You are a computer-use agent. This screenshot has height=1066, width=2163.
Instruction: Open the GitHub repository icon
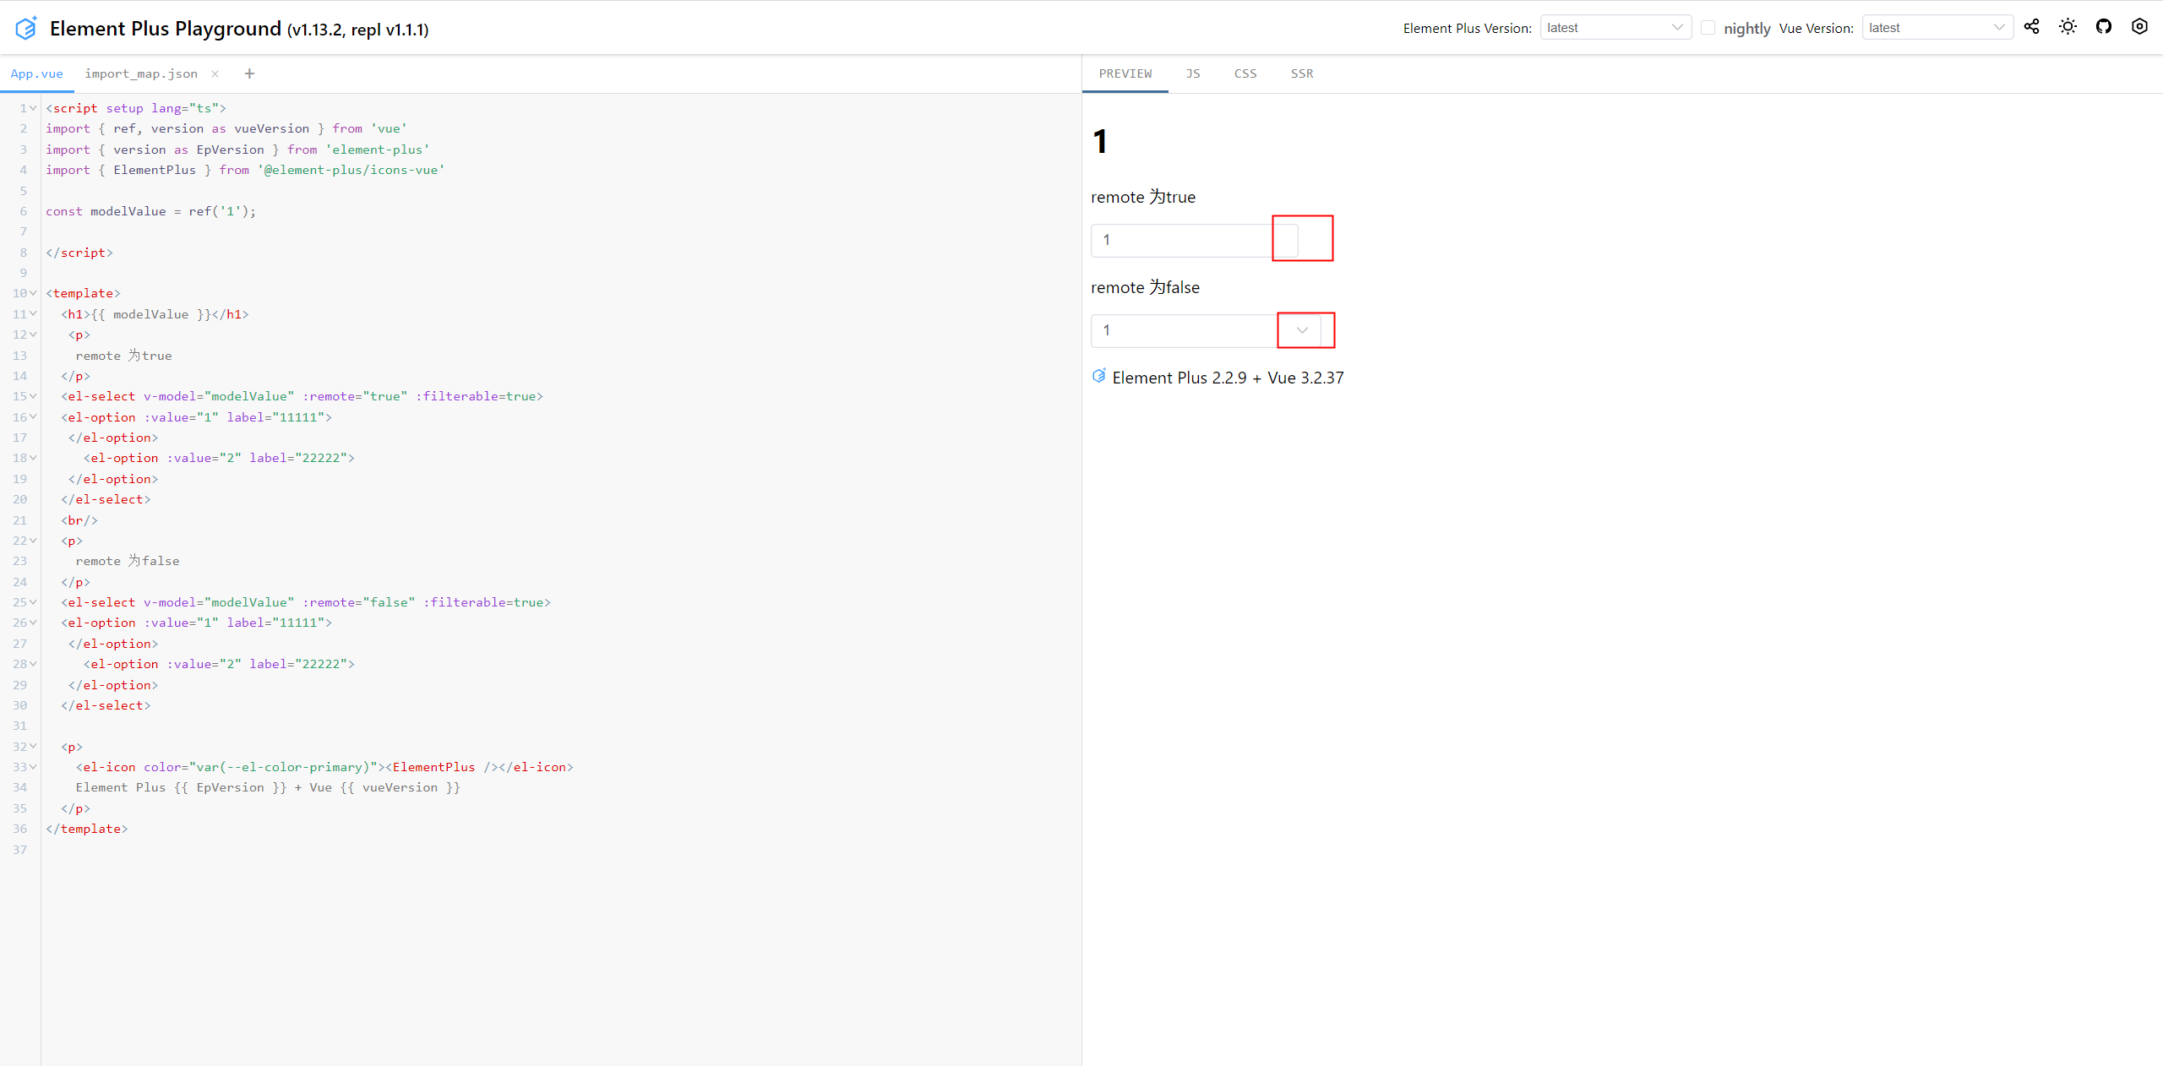(2104, 27)
